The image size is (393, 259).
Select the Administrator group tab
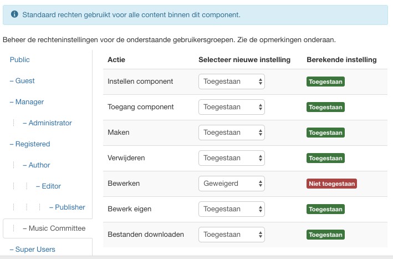click(50, 123)
